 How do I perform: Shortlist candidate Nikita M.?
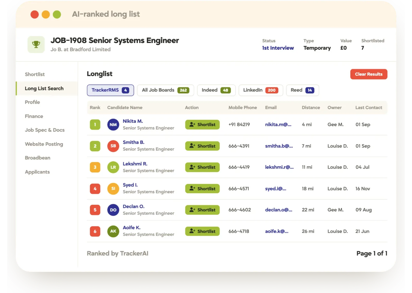pos(202,125)
